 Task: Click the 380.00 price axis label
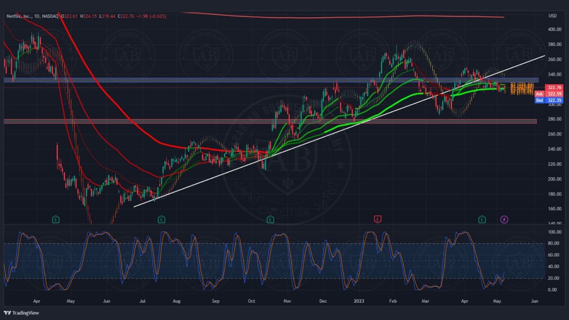(555, 44)
